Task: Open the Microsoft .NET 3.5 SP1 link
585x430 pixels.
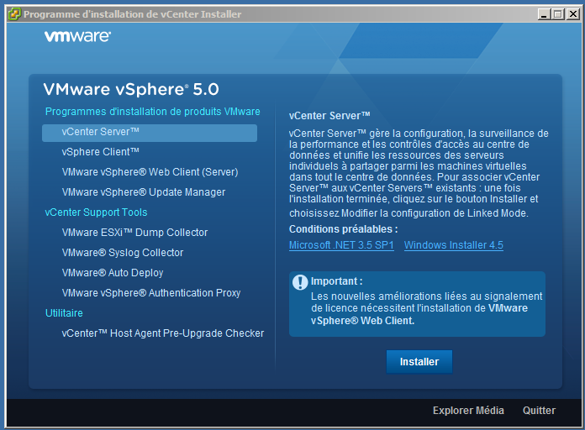Action: click(x=341, y=245)
